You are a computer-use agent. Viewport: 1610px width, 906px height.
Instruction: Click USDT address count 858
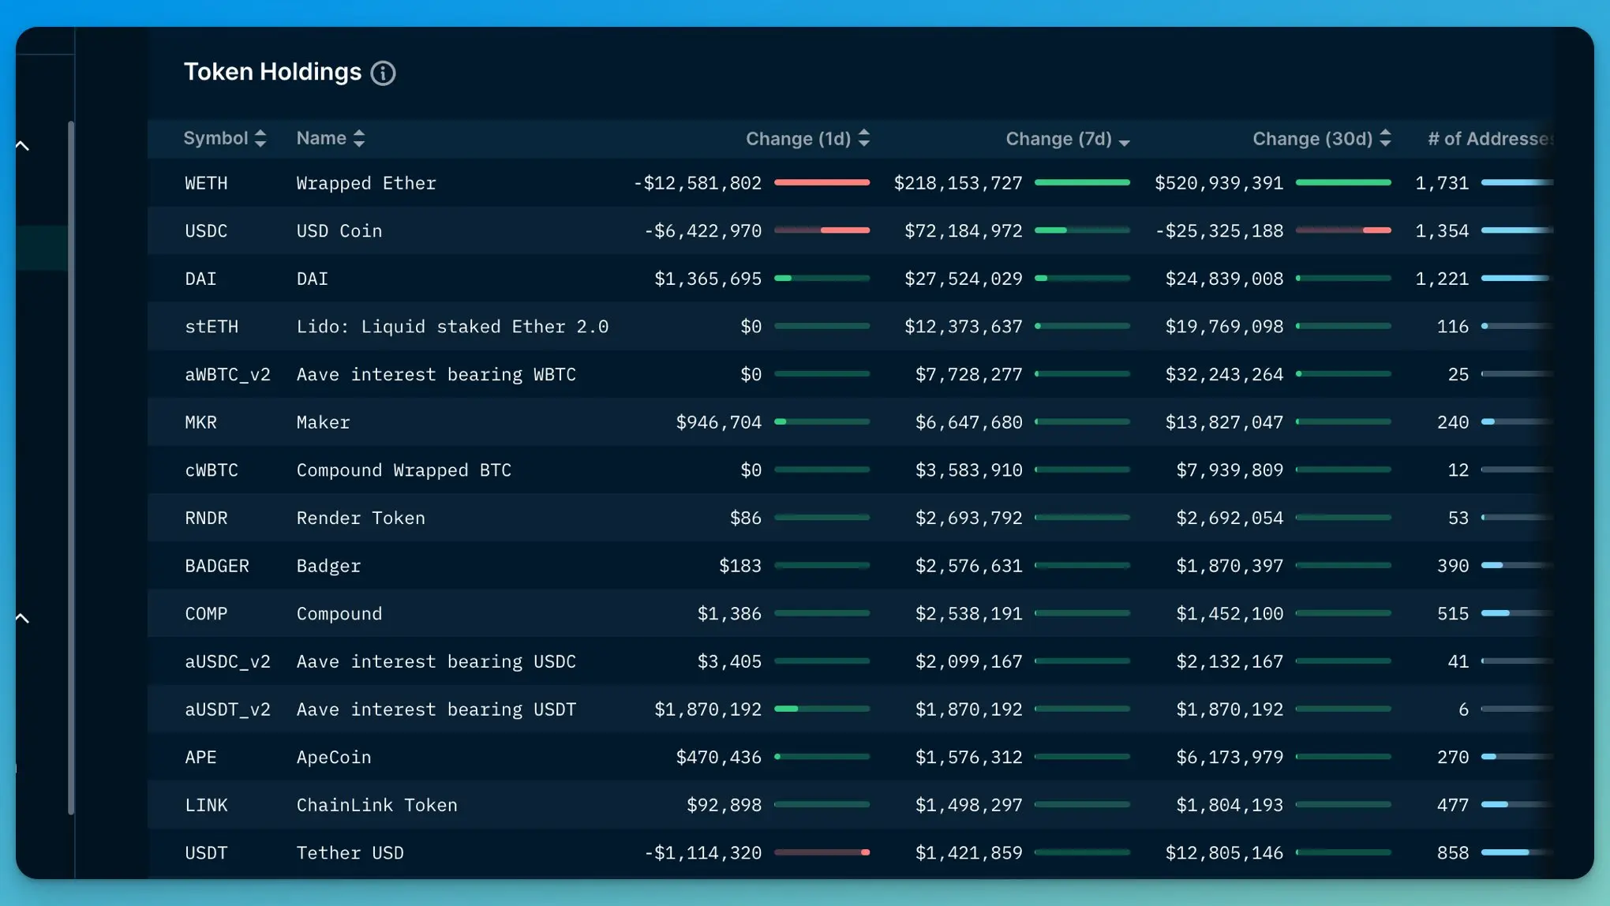pyautogui.click(x=1453, y=854)
